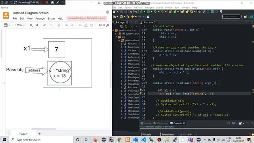Click the Quick Access field in Eclipse
The image size is (254, 143).
click(231, 17)
